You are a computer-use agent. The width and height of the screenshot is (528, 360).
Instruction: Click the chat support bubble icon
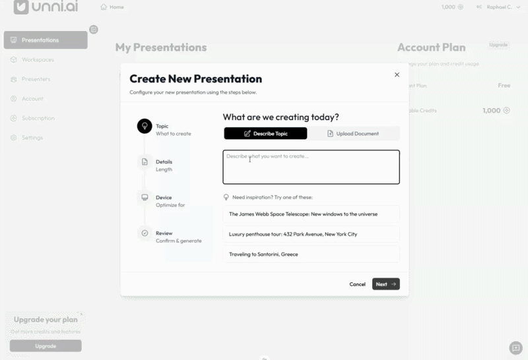515,348
